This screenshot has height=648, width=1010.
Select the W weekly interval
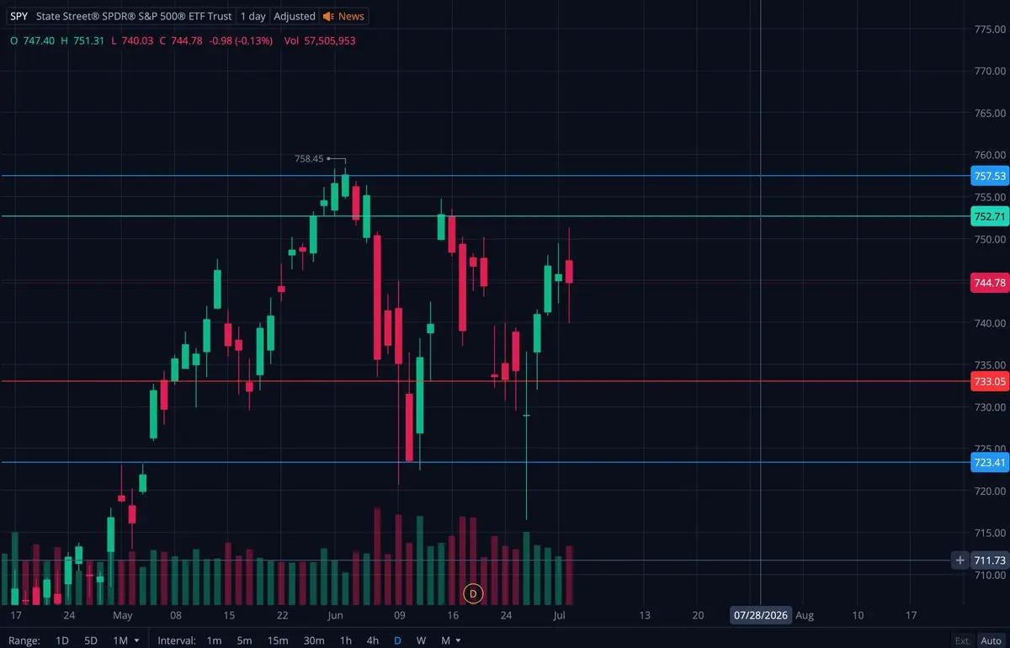coord(421,640)
